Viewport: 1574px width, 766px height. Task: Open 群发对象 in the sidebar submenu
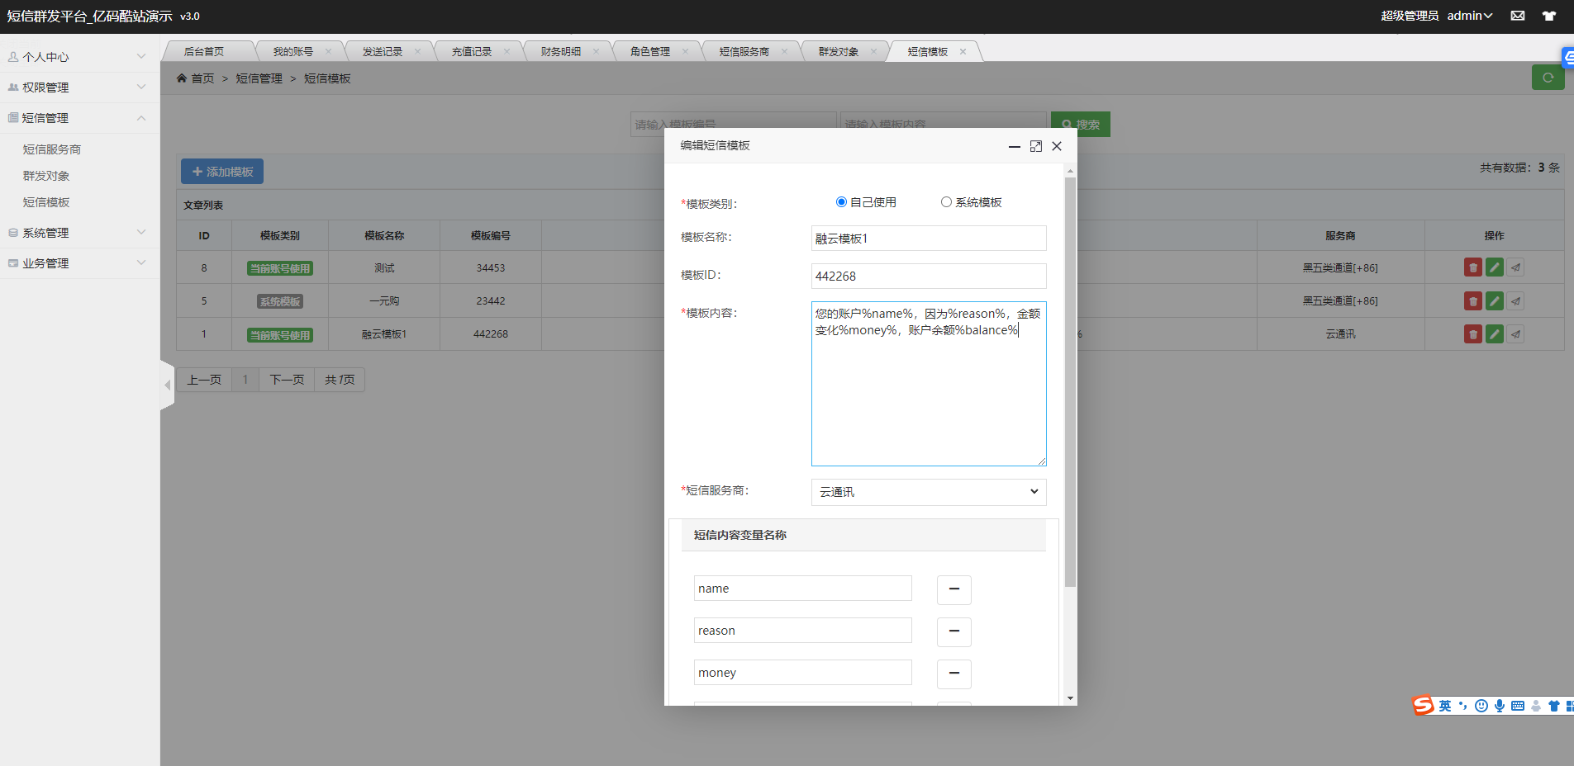tap(46, 176)
